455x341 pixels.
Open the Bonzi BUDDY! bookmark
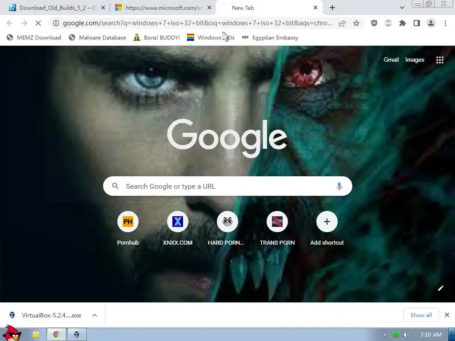157,37
